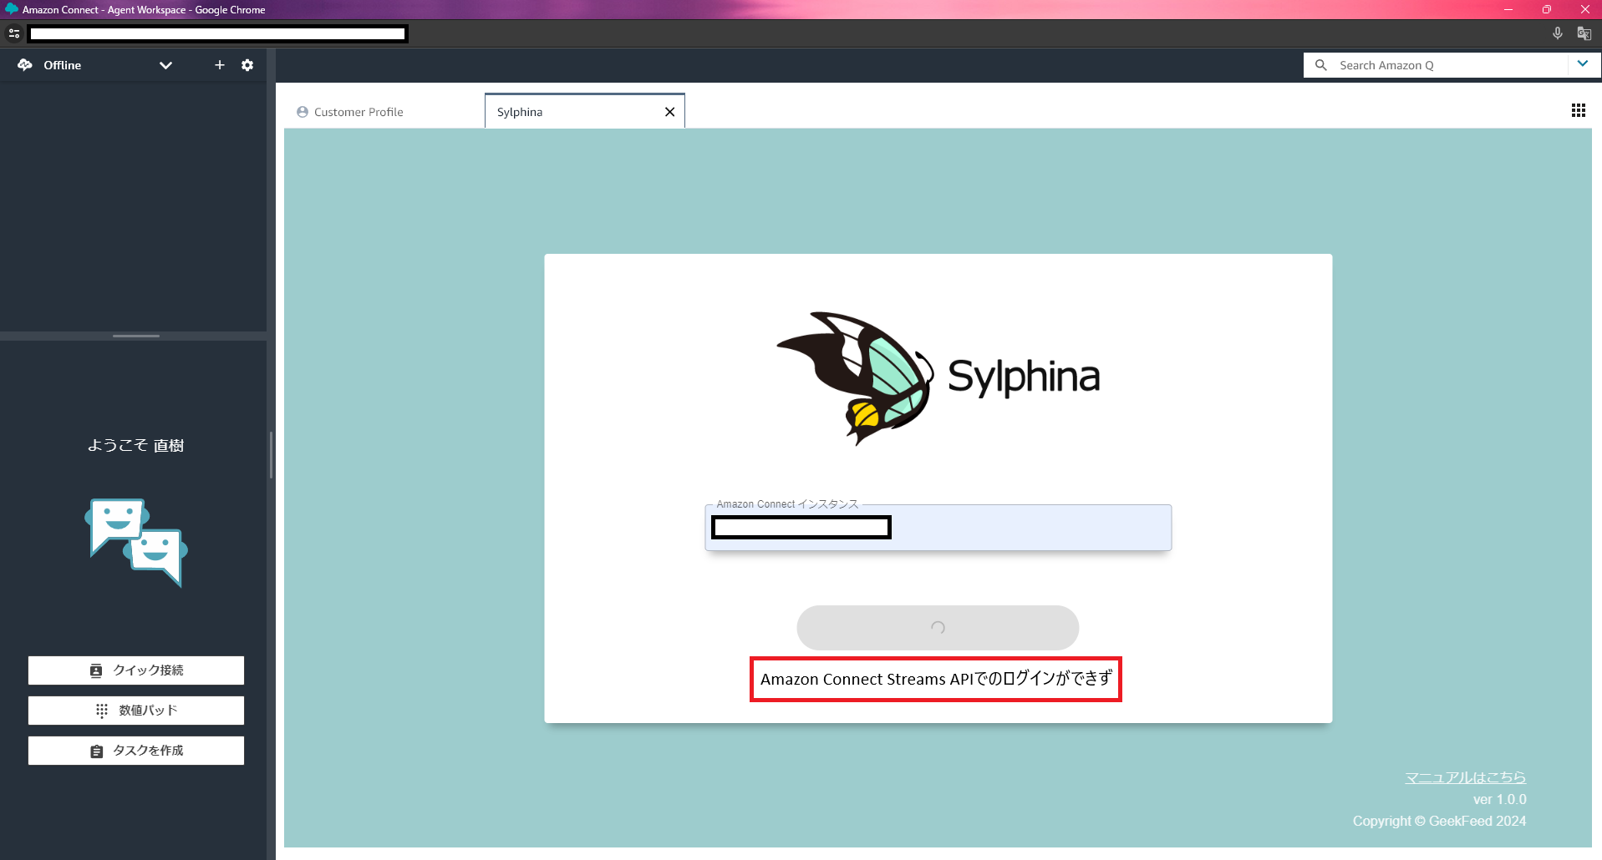This screenshot has height=860, width=1602.
Task: Select the Google Translate icon near the address bar
Action: pyautogui.click(x=1584, y=33)
